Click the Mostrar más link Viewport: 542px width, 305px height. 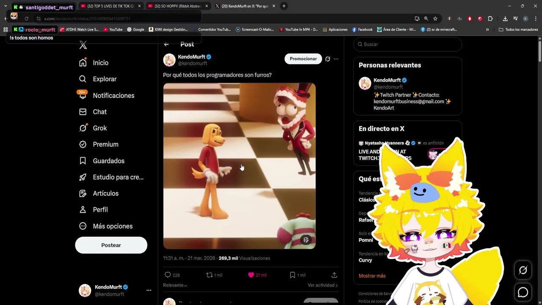(x=372, y=276)
